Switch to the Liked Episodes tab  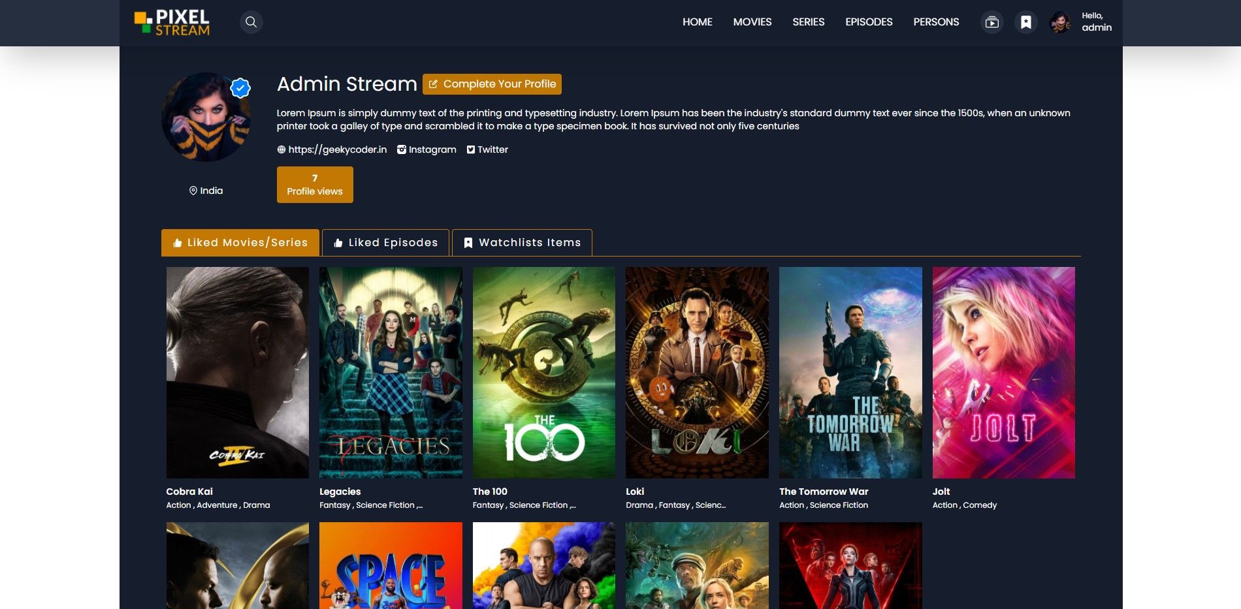385,243
